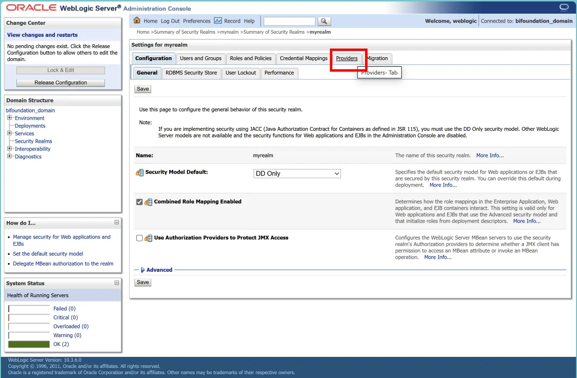
Task: Click the Record chart icon
Action: [x=218, y=21]
